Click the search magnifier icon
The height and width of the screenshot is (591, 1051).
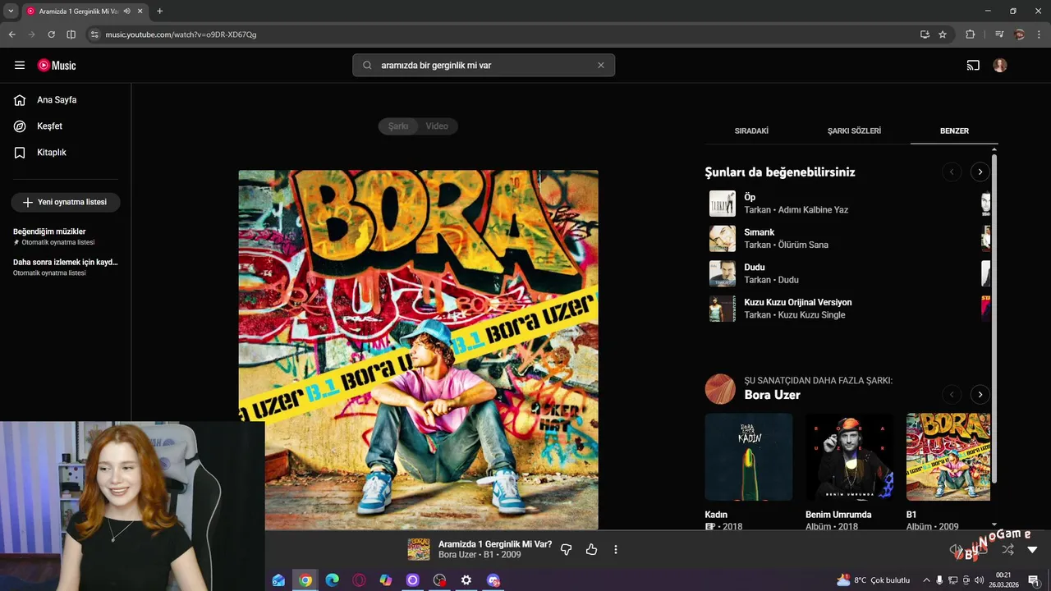367,66
